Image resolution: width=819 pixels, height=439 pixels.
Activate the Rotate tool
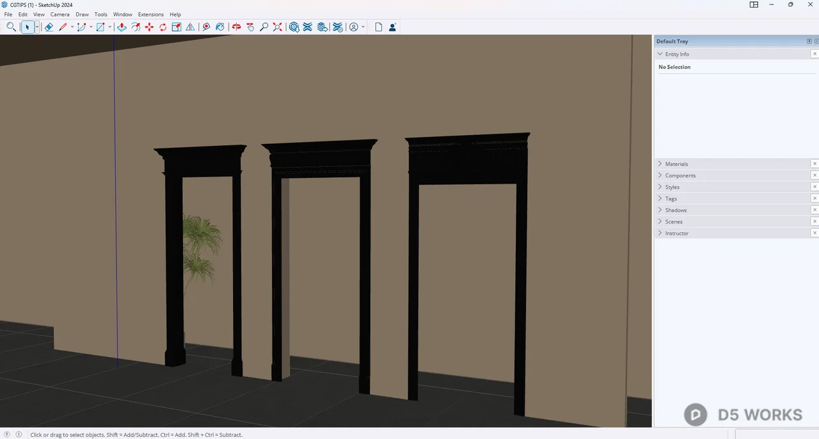click(163, 27)
